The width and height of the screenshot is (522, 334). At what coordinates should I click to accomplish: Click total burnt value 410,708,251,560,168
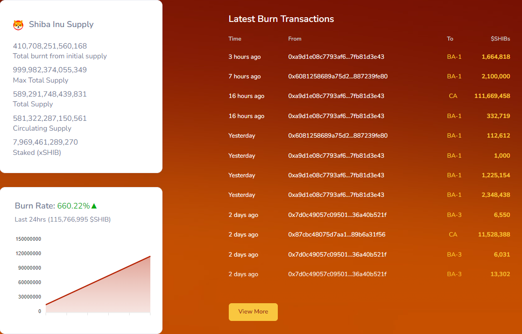point(50,46)
